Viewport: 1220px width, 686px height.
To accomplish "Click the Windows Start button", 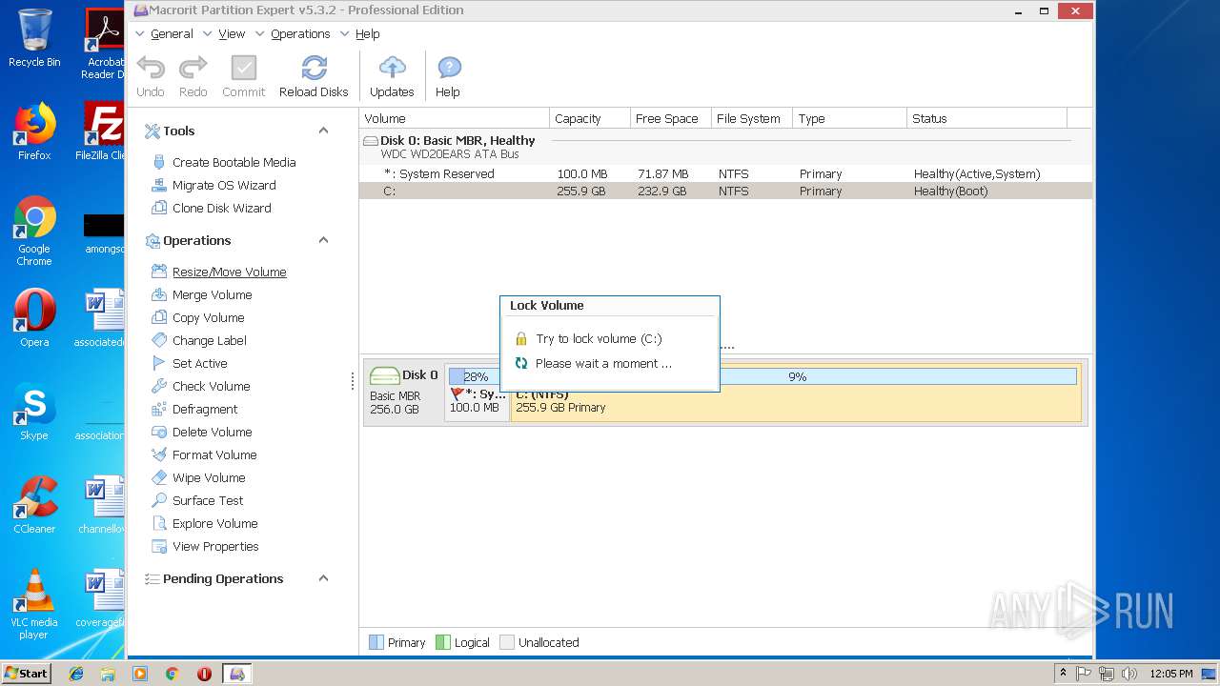I will [26, 673].
